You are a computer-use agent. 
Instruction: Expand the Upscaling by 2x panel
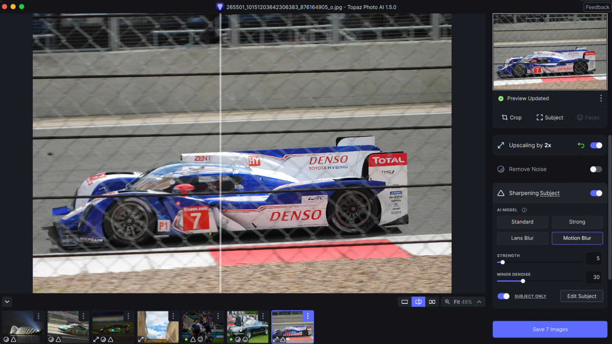[x=550, y=145]
